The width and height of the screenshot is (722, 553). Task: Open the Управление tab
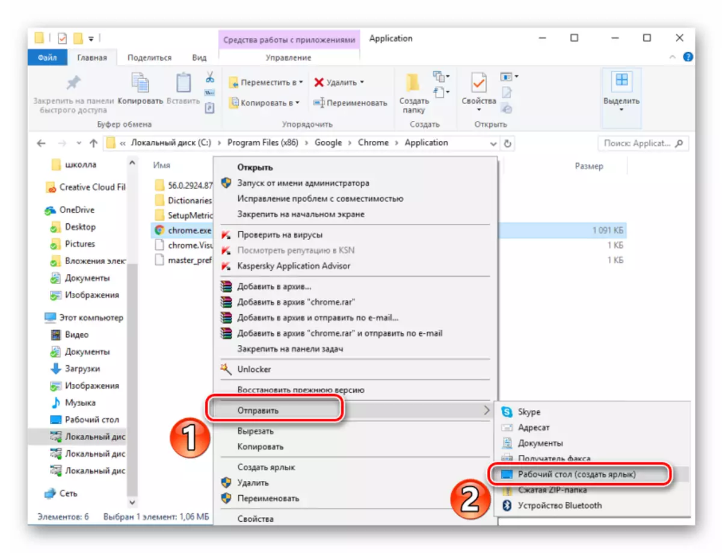point(289,58)
